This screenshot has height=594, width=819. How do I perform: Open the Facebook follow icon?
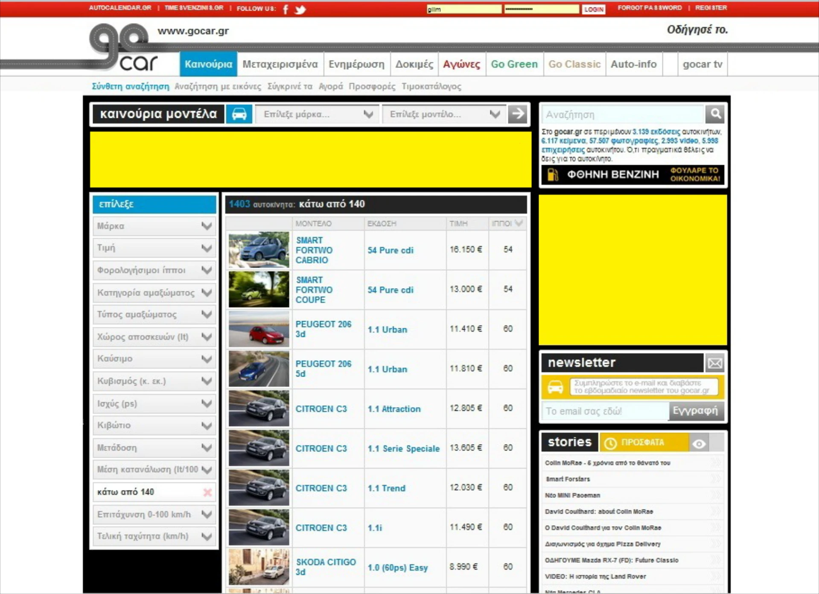click(286, 9)
